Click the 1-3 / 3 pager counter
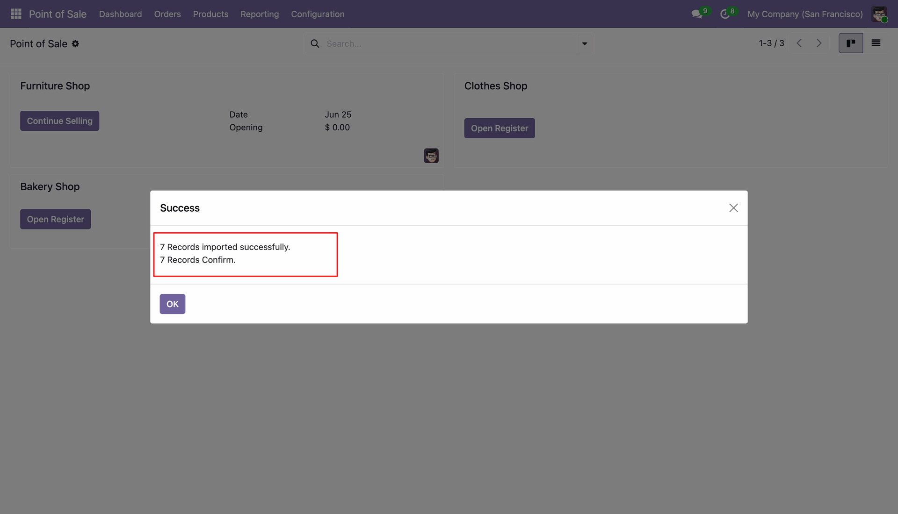 [771, 43]
